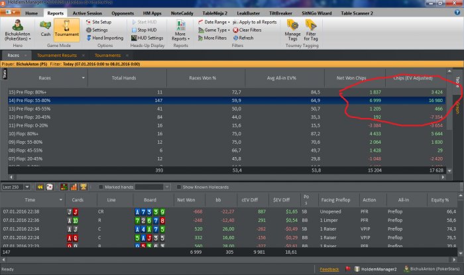
Task: Sort by Avg All-in EV% column
Action: point(284,78)
